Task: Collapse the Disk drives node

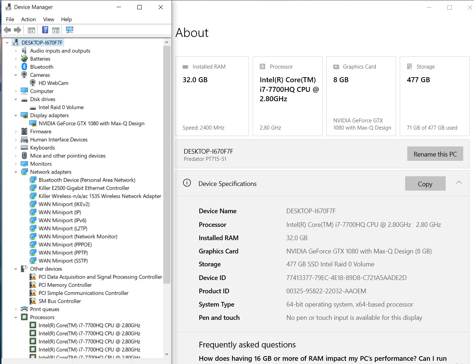Action: (15, 99)
